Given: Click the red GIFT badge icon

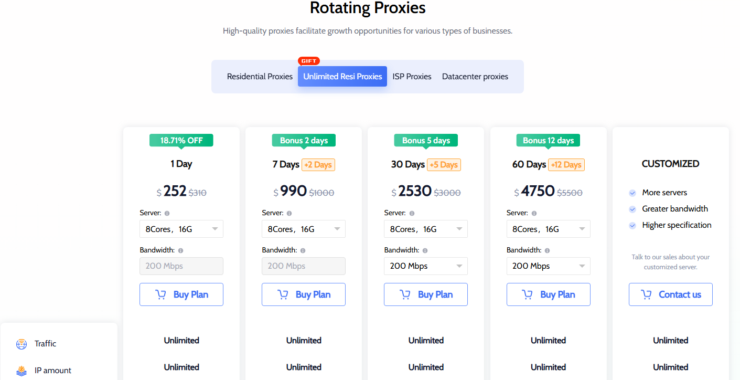Looking at the screenshot, I should [x=309, y=61].
